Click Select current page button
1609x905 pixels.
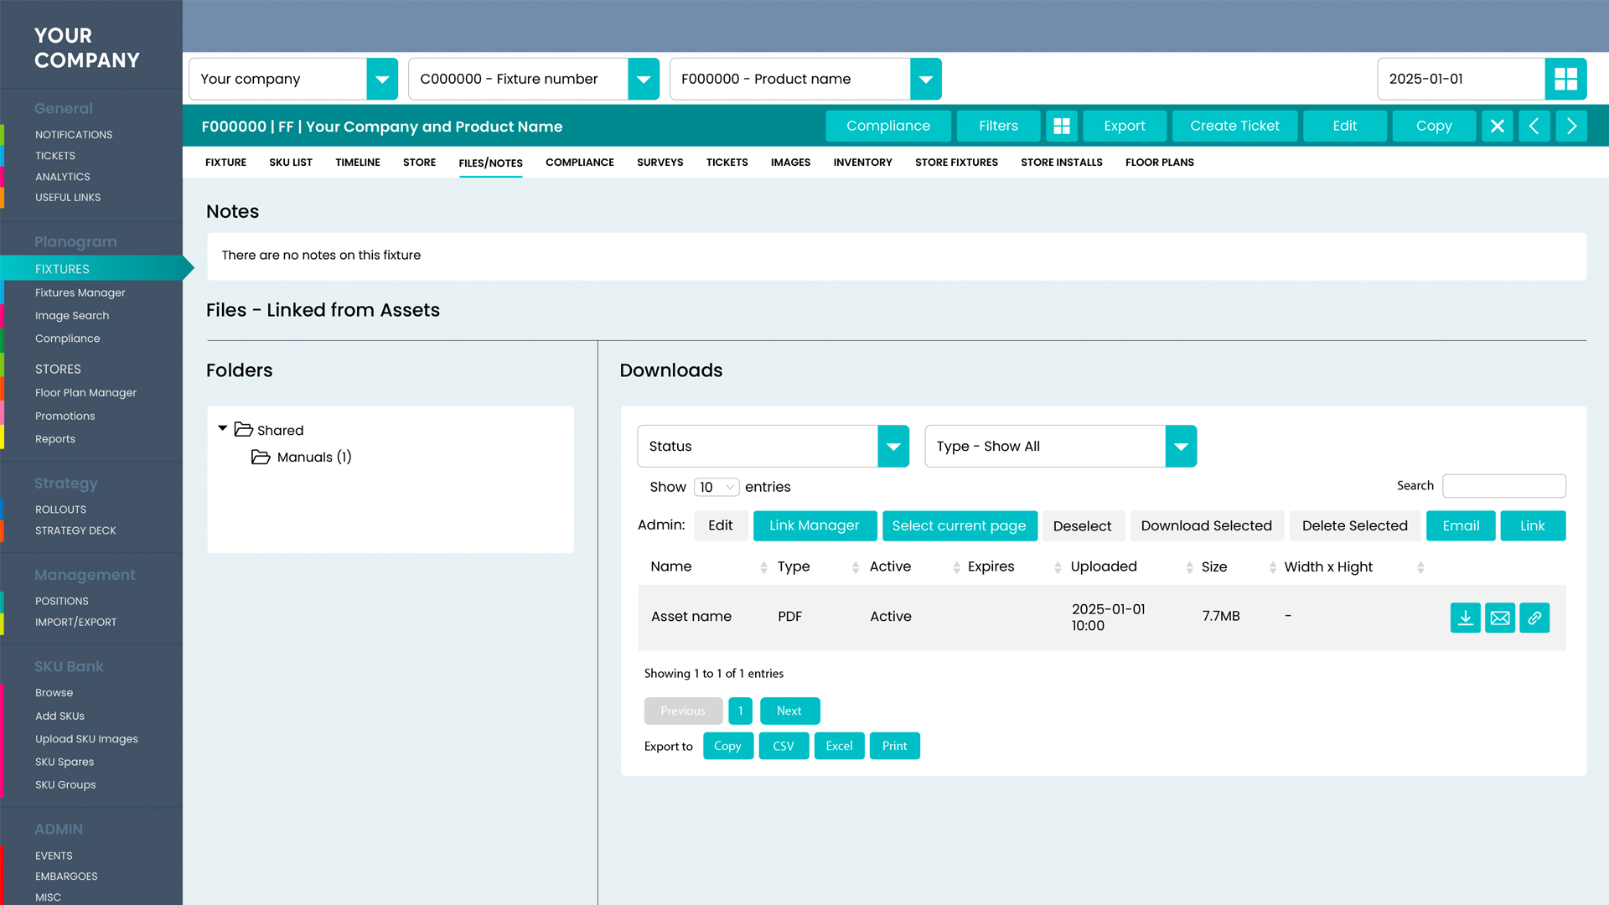click(x=960, y=525)
